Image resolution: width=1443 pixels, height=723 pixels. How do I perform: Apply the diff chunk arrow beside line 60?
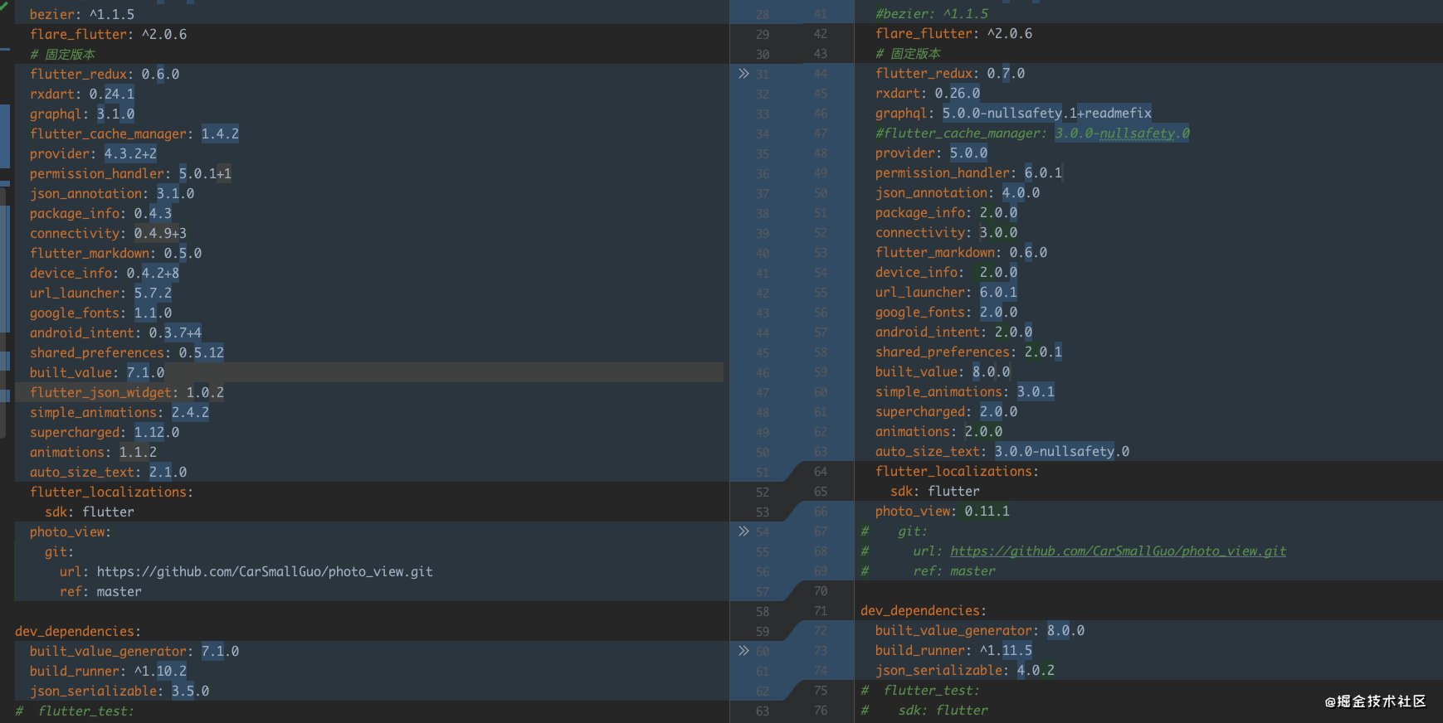tap(743, 651)
